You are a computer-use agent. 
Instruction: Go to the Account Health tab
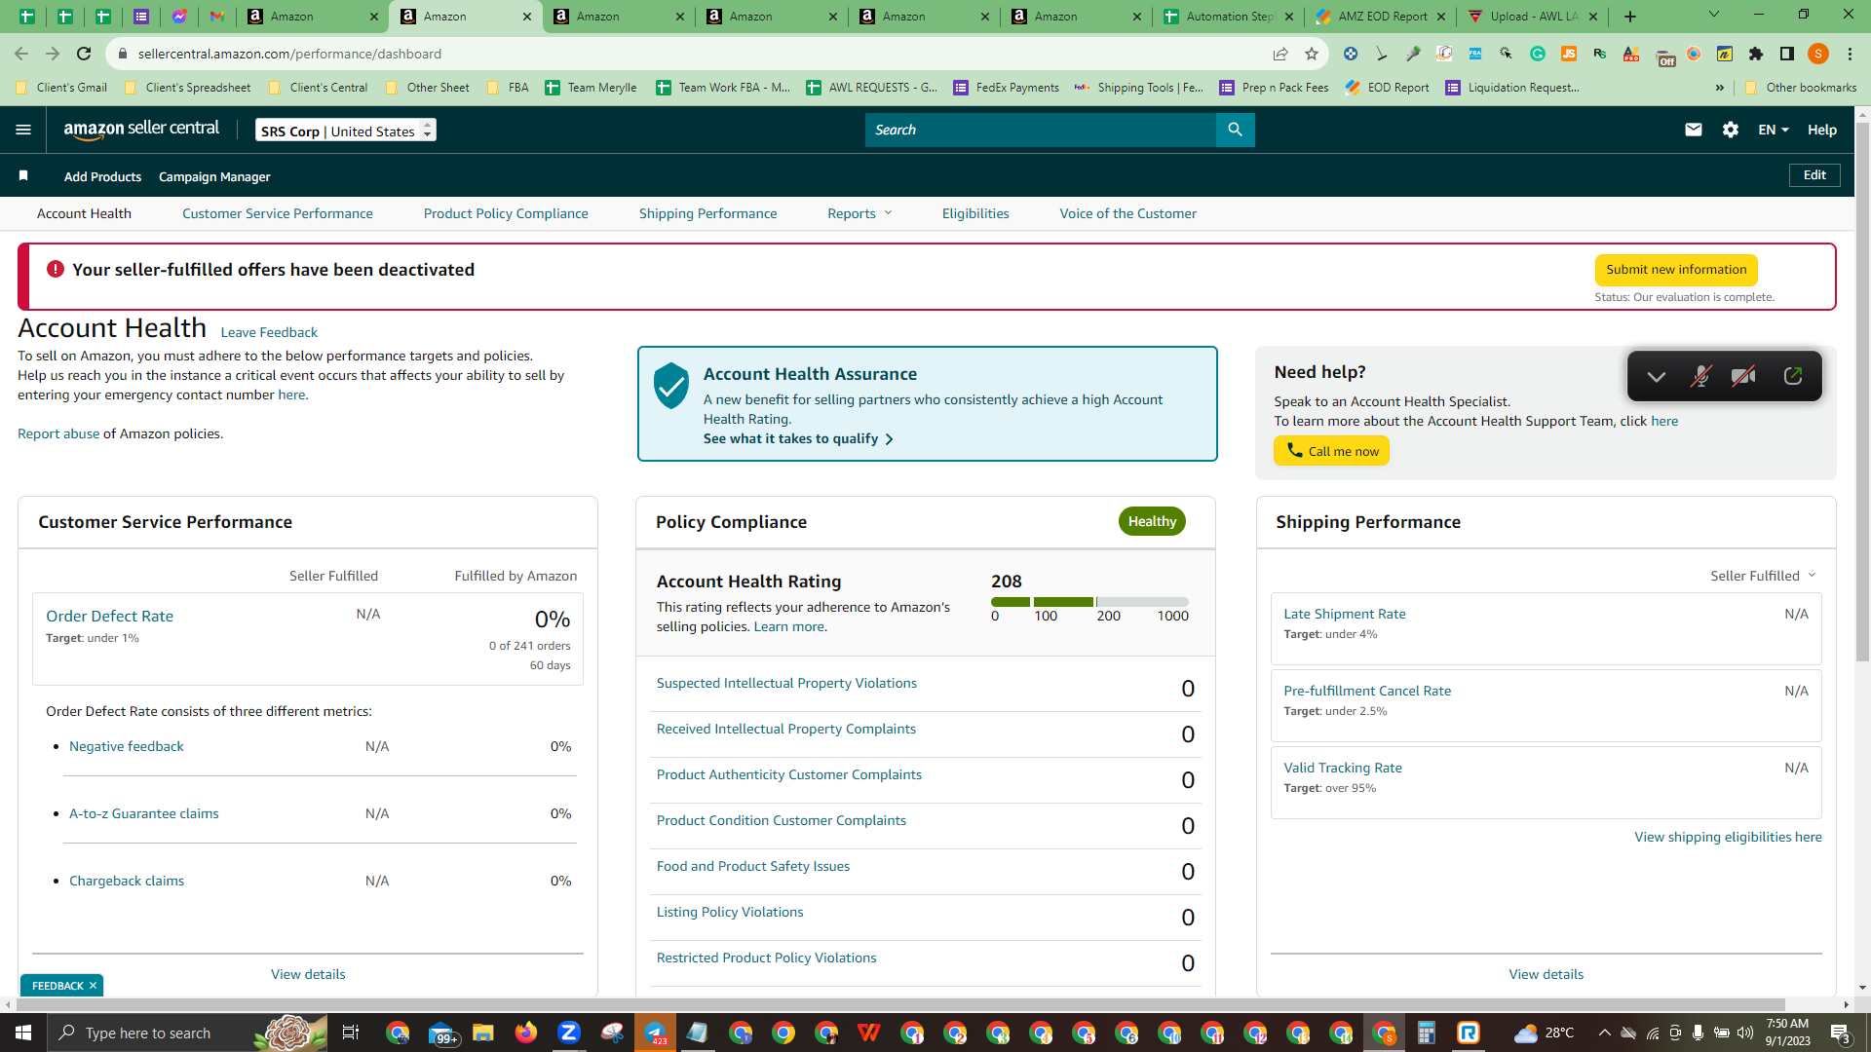point(84,213)
